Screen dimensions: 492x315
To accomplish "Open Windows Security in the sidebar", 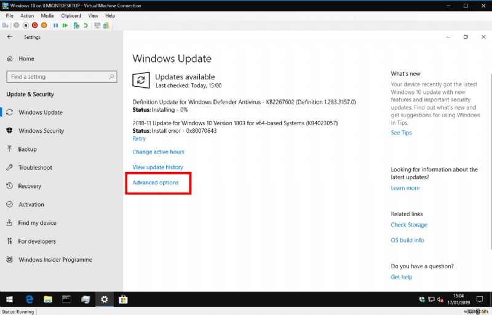I will [x=41, y=131].
